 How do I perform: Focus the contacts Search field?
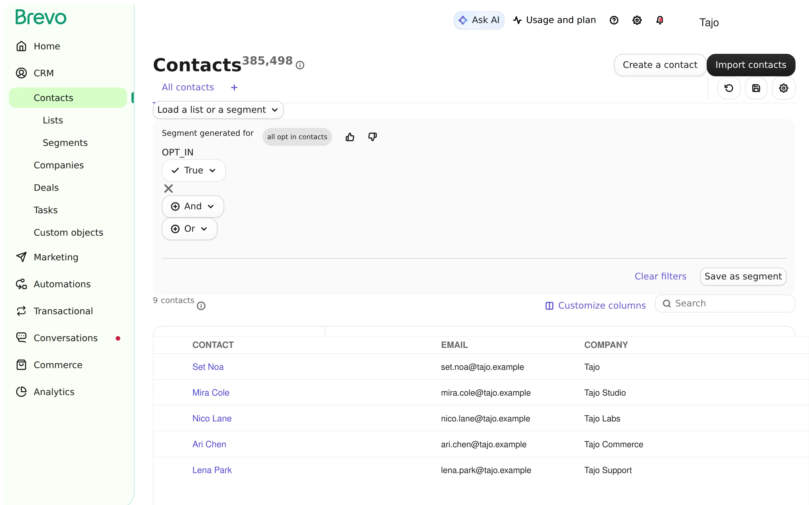pos(725,304)
